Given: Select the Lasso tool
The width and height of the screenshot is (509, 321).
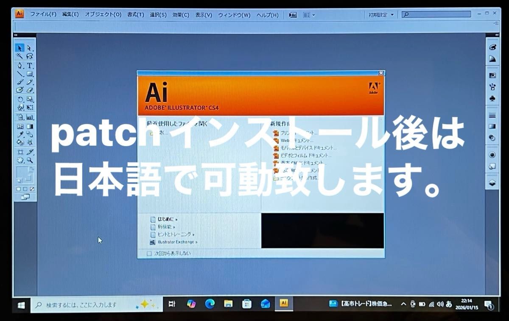Looking at the screenshot, I should [x=30, y=56].
